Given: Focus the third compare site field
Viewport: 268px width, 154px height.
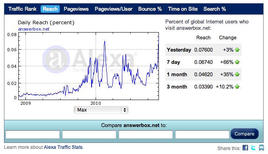Looking at the screenshot, I should click(146, 135).
